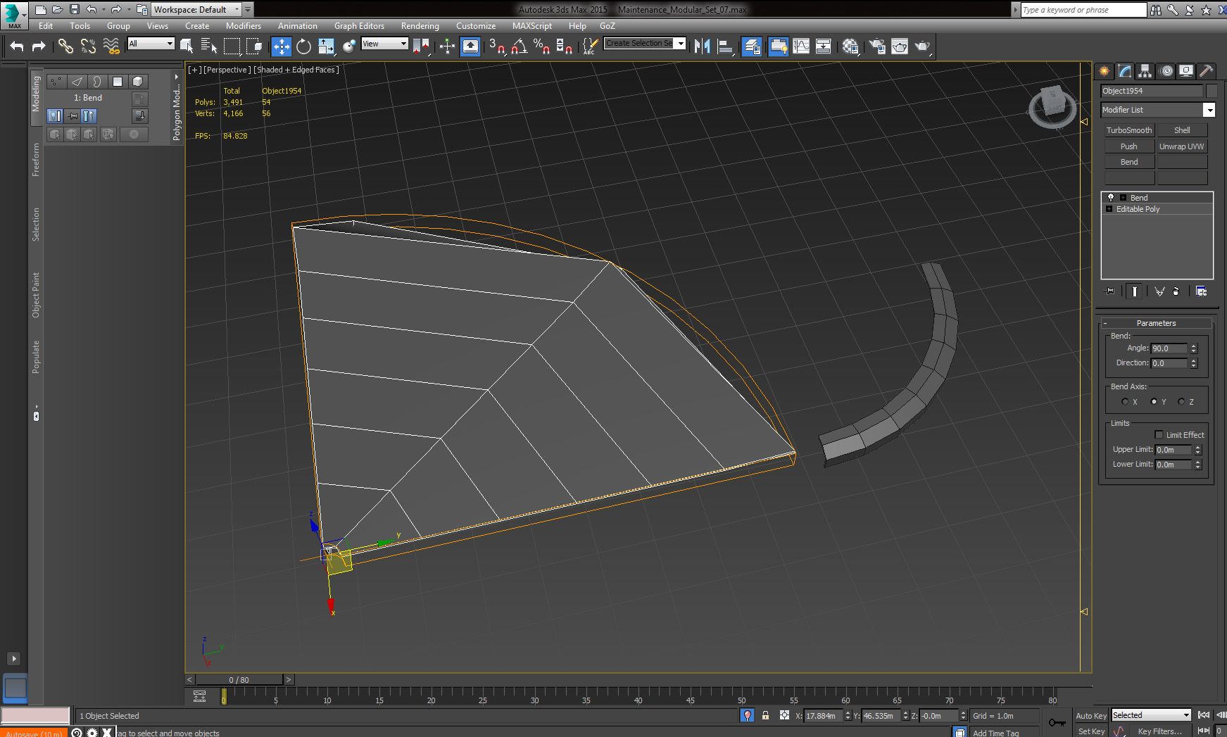Open the View reference coordinate dropdown
Screen dimensions: 1227x737
tap(384, 44)
